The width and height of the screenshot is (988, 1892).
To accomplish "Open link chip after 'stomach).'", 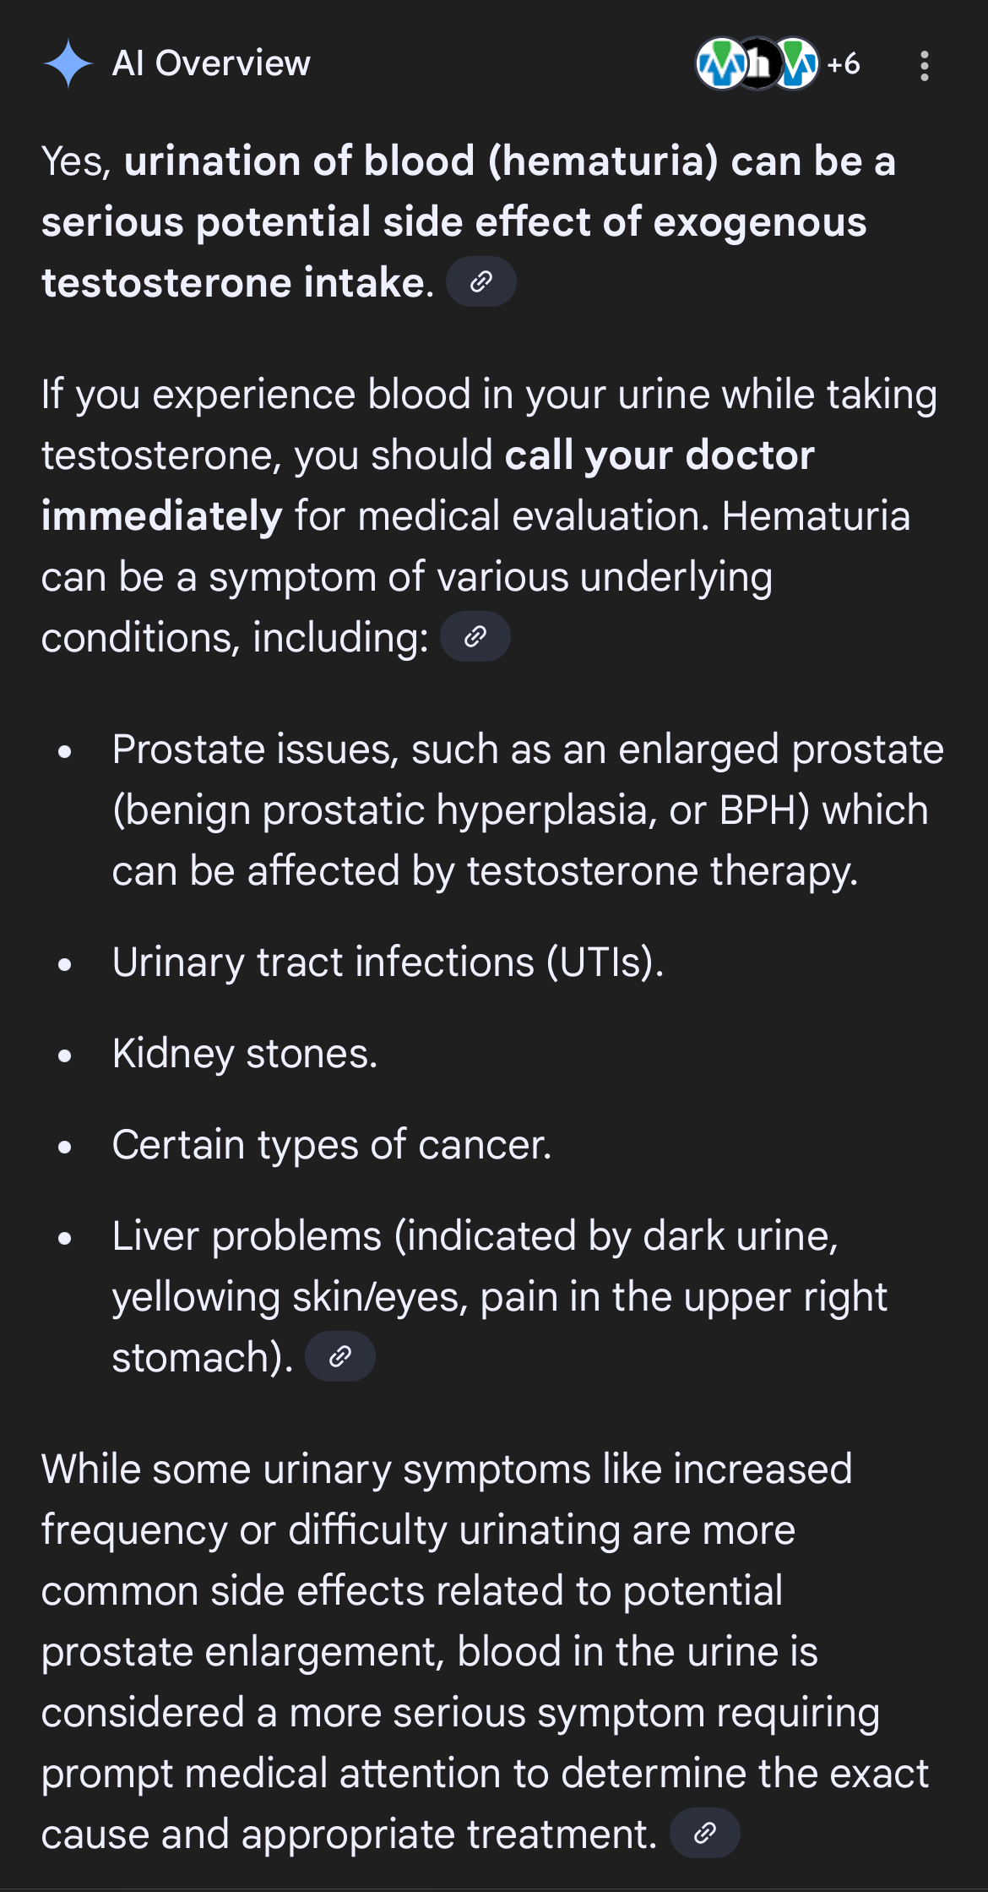I will coord(339,1357).
